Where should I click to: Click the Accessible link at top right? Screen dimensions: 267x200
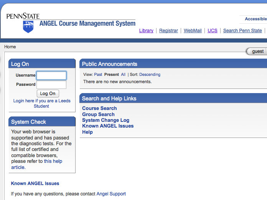pyautogui.click(x=256, y=19)
